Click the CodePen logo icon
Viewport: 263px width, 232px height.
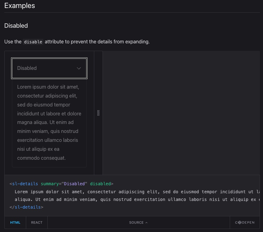239,222
